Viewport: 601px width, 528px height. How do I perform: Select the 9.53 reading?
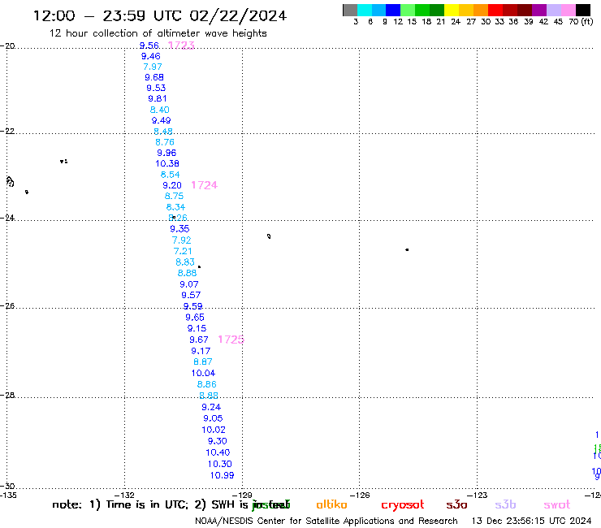pos(156,88)
